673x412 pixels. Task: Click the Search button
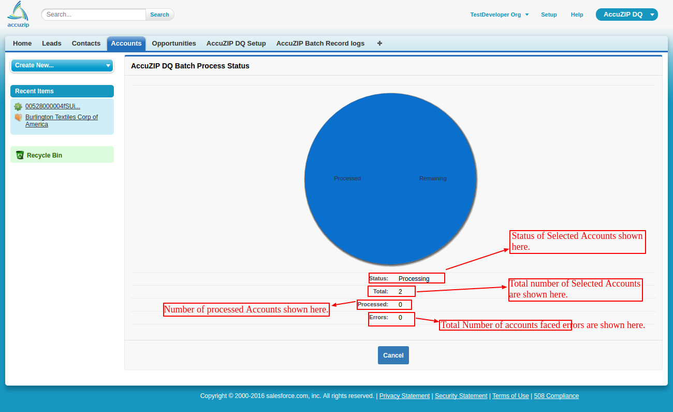tap(159, 15)
